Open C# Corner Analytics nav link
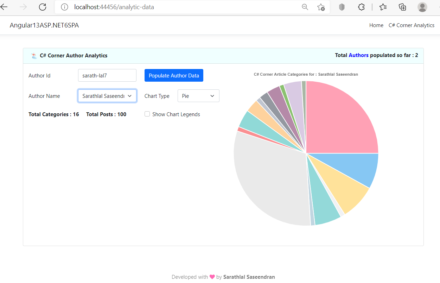 tap(411, 25)
